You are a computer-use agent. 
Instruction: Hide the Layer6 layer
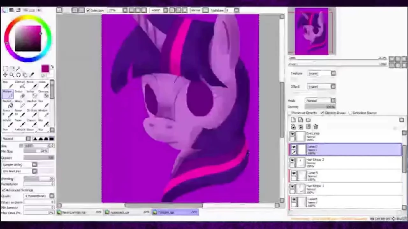click(x=294, y=200)
